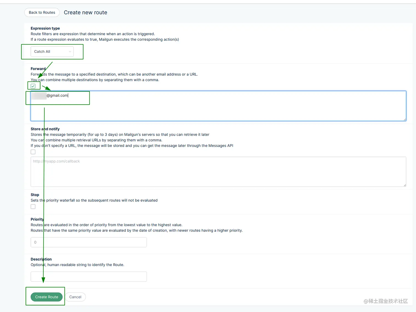Image resolution: width=416 pixels, height=312 pixels.
Task: Click the callback URL text area resize handle
Action: 404,185
